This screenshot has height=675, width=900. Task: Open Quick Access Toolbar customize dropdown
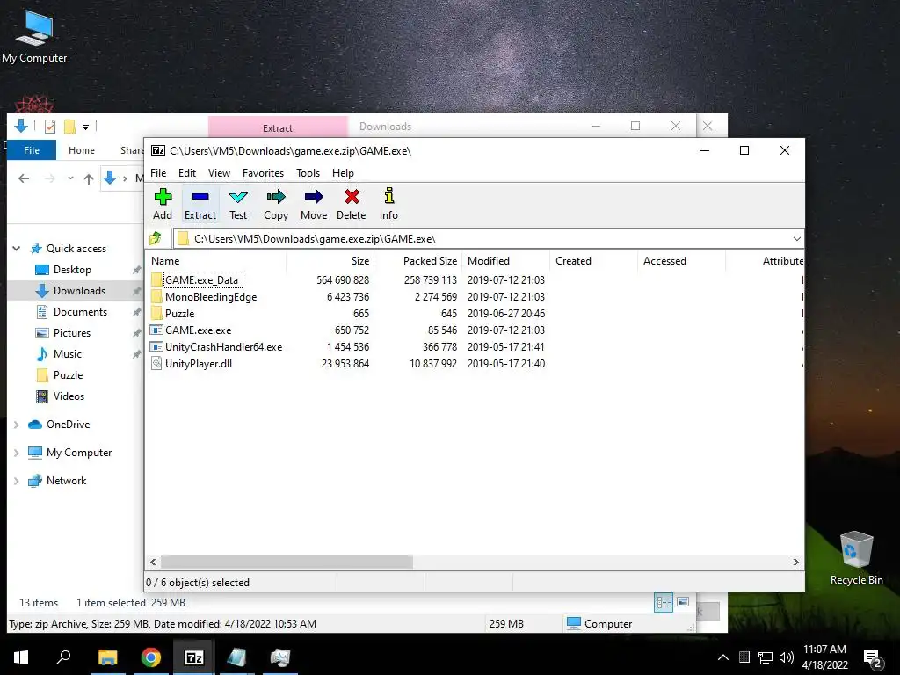85,127
